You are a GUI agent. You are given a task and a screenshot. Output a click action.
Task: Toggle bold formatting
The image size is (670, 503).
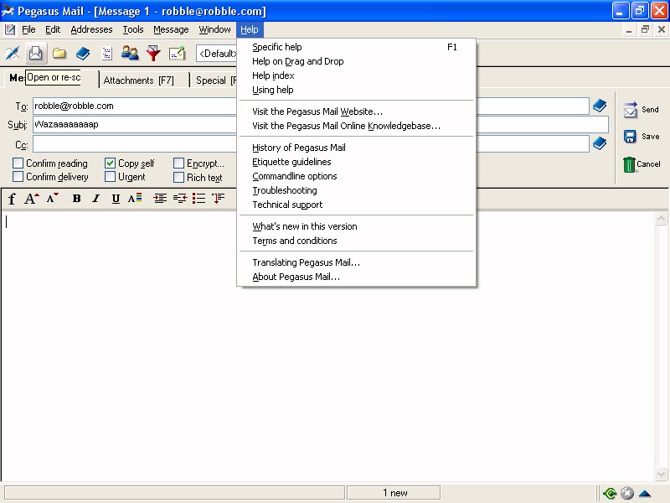[76, 199]
